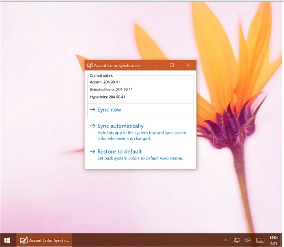Image resolution: width=284 pixels, height=247 pixels.
Task: Click the Show desktop sliver in the taskbar
Action: [x=281, y=240]
